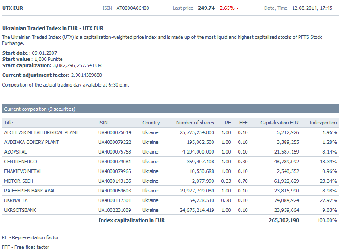Click ISIN UA4000075758
Viewport: 342px width, 252px height.
[114, 152]
